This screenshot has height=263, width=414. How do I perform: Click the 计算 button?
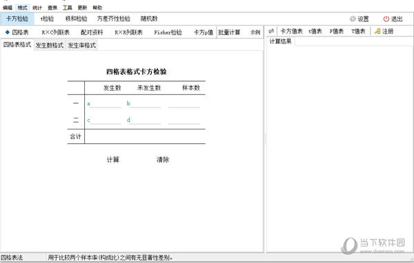112,160
